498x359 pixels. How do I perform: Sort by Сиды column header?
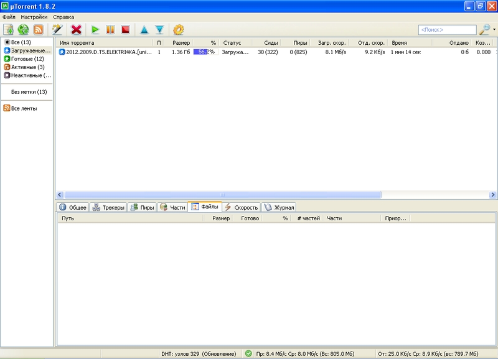[266, 42]
